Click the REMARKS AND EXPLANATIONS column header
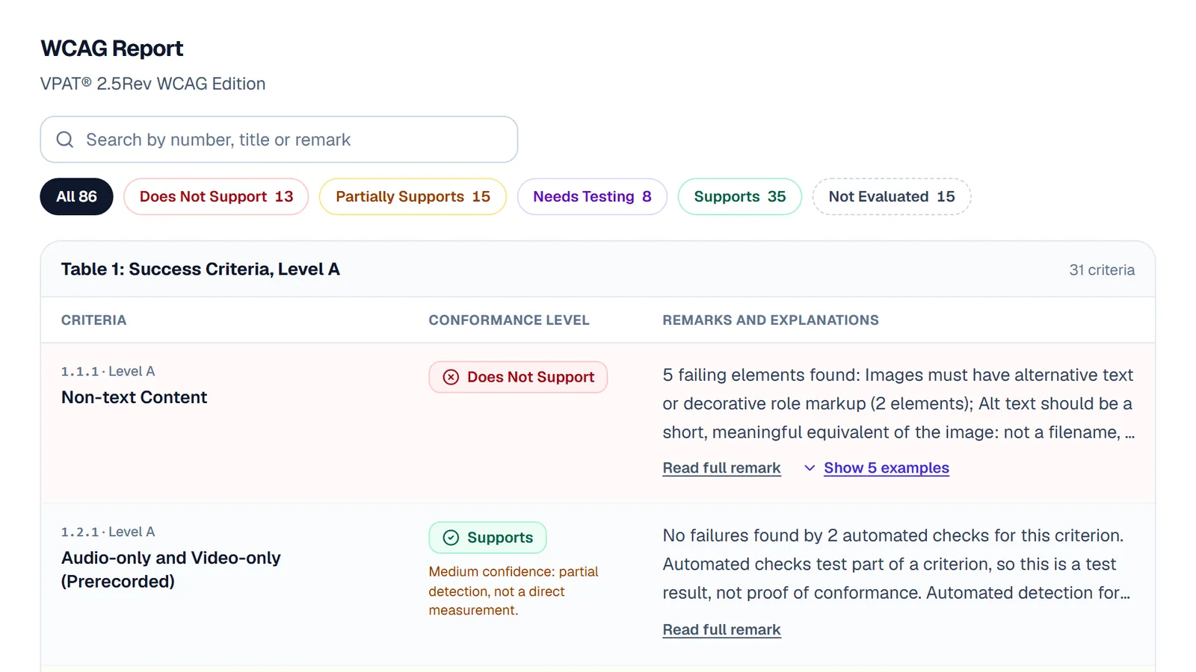Viewport: 1196px width, 672px height. click(x=771, y=320)
